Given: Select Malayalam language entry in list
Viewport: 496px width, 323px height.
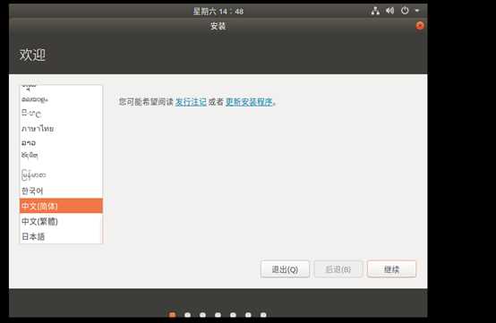Looking at the screenshot, I should point(61,99).
